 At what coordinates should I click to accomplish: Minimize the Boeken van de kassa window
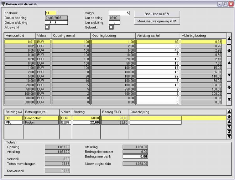pos(220,4)
